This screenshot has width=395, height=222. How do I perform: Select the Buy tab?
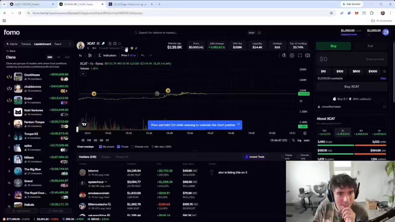point(333,46)
